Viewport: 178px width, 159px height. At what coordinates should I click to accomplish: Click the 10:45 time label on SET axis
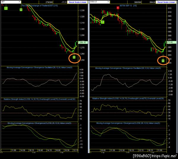(x=40, y=150)
